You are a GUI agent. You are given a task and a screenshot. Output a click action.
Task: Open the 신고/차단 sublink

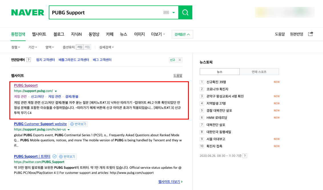tap(37, 96)
